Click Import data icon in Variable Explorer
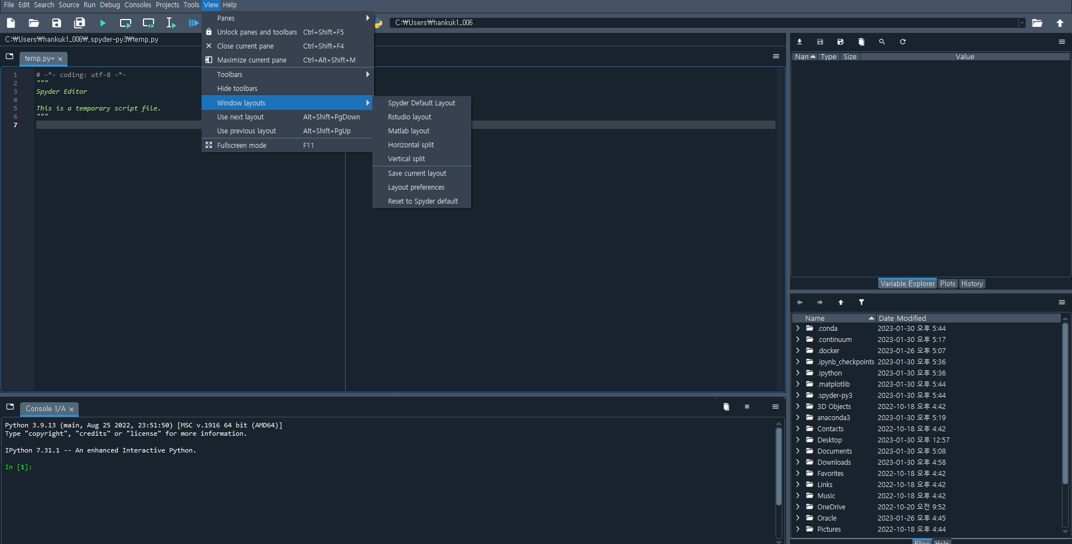1072x544 pixels. pyautogui.click(x=800, y=42)
